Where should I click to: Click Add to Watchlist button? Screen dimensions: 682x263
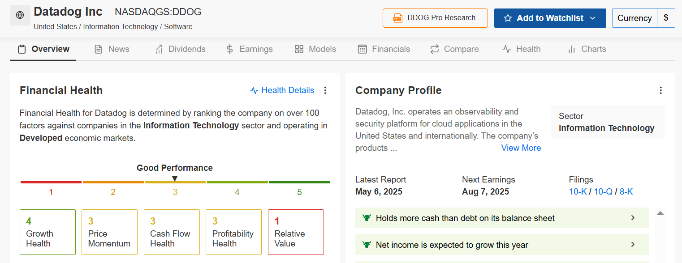550,18
